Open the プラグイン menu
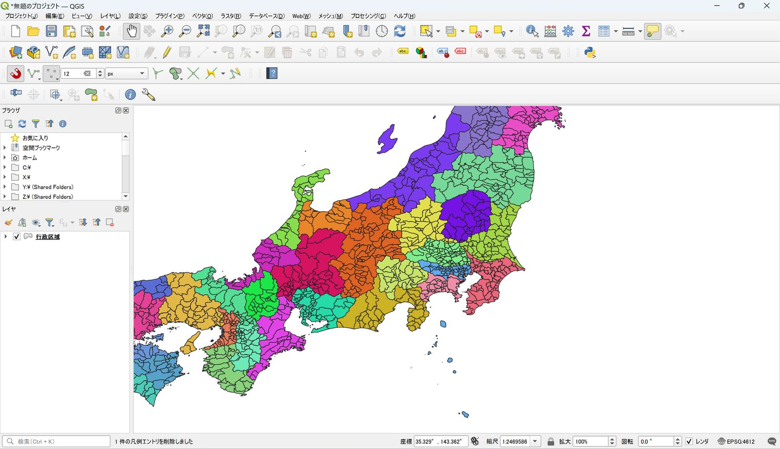Screen dimensions: 780x449 170,16
